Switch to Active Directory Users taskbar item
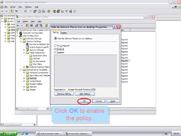 [x=50, y=133]
